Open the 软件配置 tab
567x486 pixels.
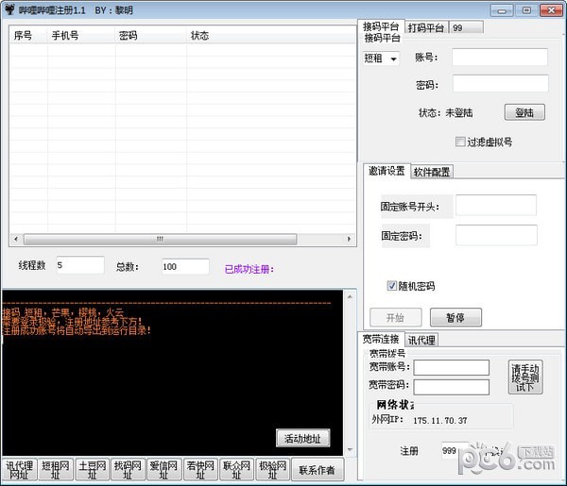pyautogui.click(x=432, y=172)
